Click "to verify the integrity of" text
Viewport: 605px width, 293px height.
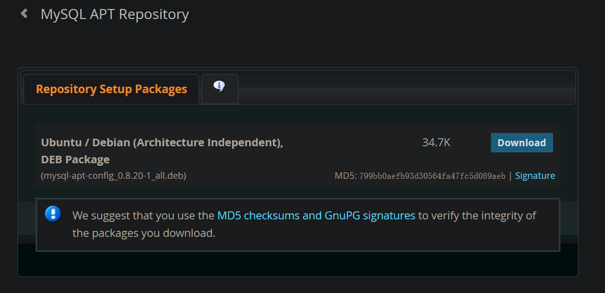[x=477, y=216]
